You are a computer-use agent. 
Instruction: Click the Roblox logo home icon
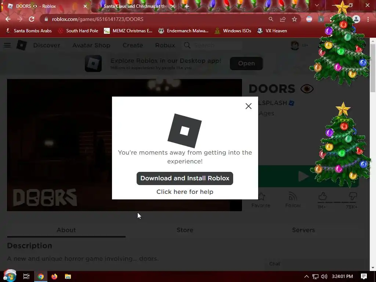22,45
